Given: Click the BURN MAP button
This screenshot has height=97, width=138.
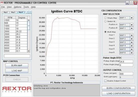Looking at the screenshot, I should click(x=17, y=65).
